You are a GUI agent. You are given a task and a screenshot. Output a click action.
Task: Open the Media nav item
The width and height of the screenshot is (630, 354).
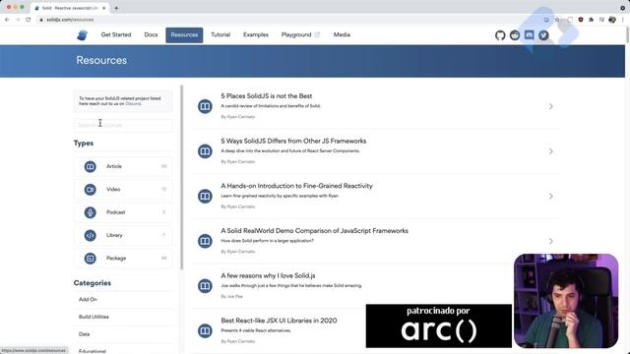pyautogui.click(x=342, y=35)
